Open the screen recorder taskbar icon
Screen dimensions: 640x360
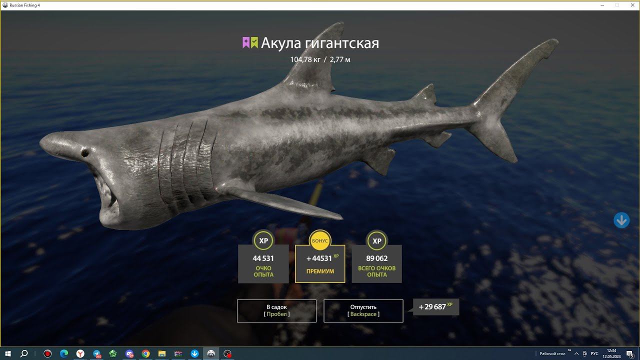tap(227, 353)
